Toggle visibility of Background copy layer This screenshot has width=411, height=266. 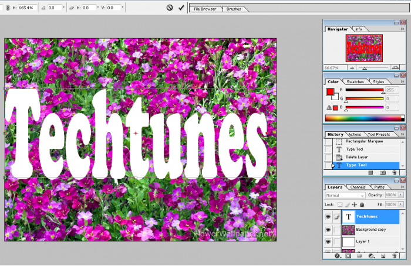click(328, 229)
